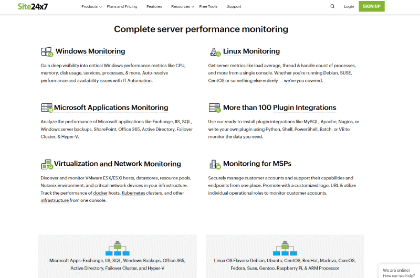420x278 pixels.
Task: Go to the Features menu item
Action: click(154, 6)
